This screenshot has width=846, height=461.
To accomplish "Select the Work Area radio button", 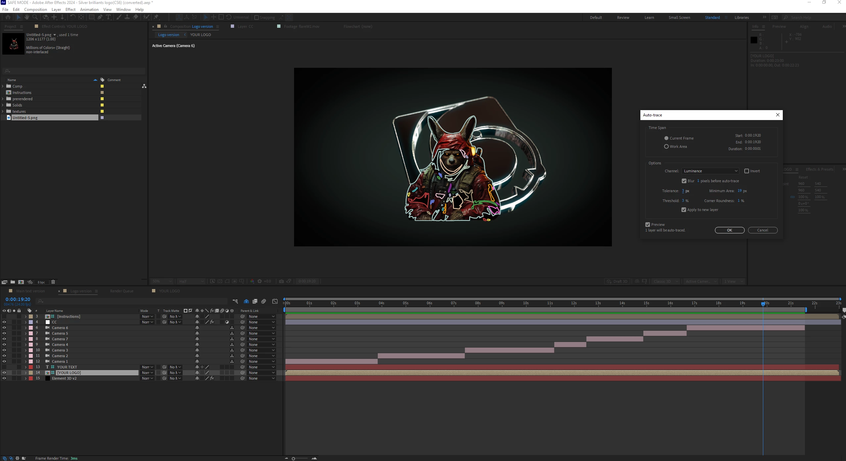I will click(x=666, y=147).
